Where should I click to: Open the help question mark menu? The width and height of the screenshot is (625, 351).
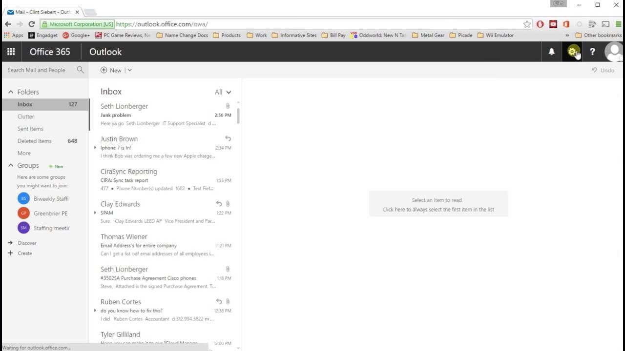point(592,52)
